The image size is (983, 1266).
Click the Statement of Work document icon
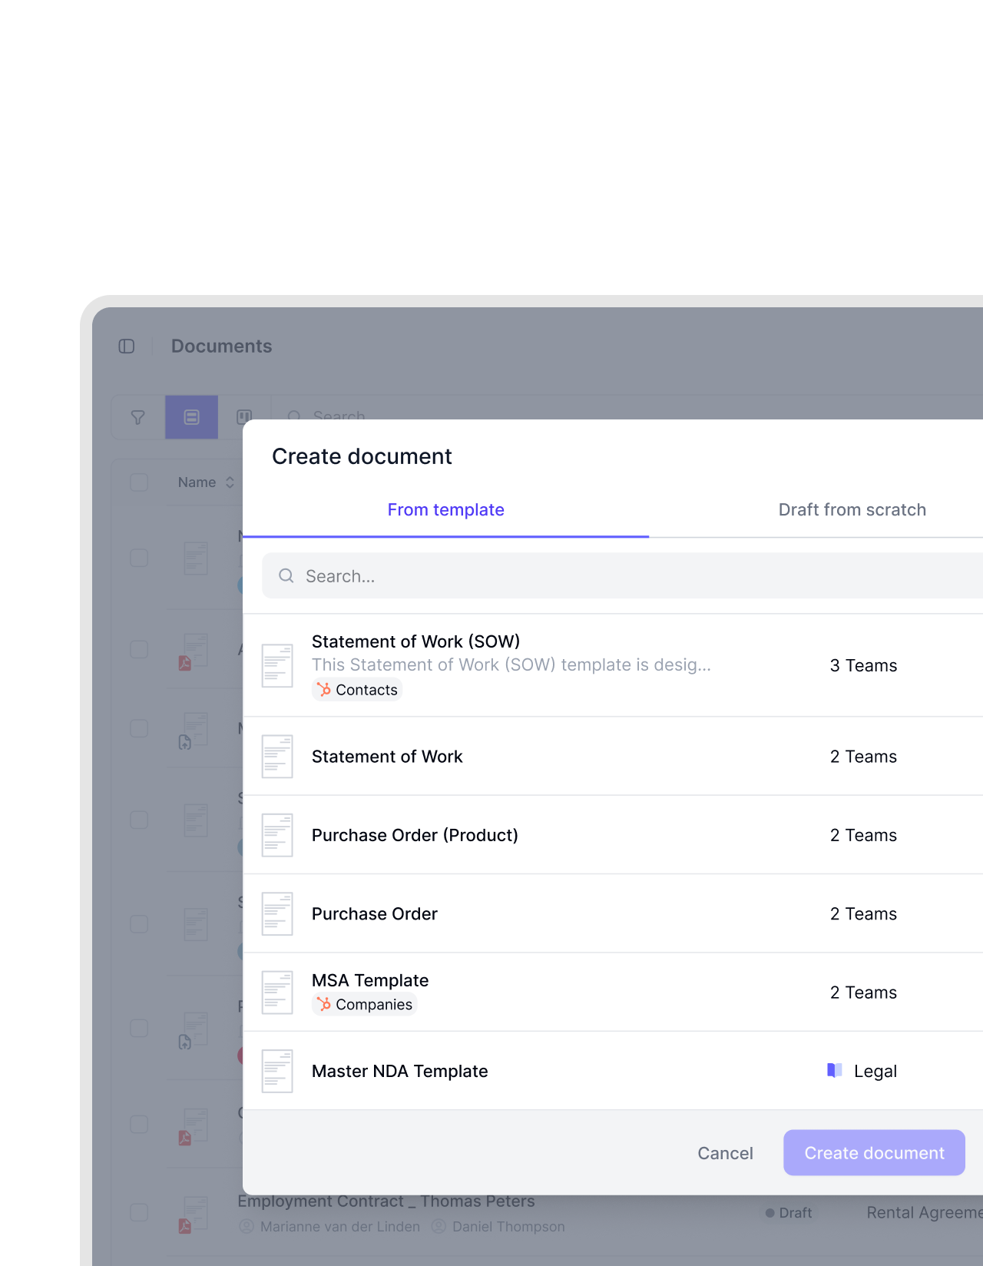point(277,757)
